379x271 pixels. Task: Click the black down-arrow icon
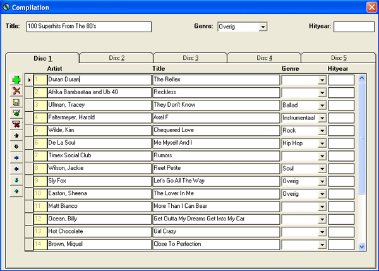click(16, 147)
